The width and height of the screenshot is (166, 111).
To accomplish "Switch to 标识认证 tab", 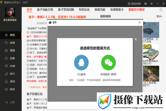I will pos(84,10).
